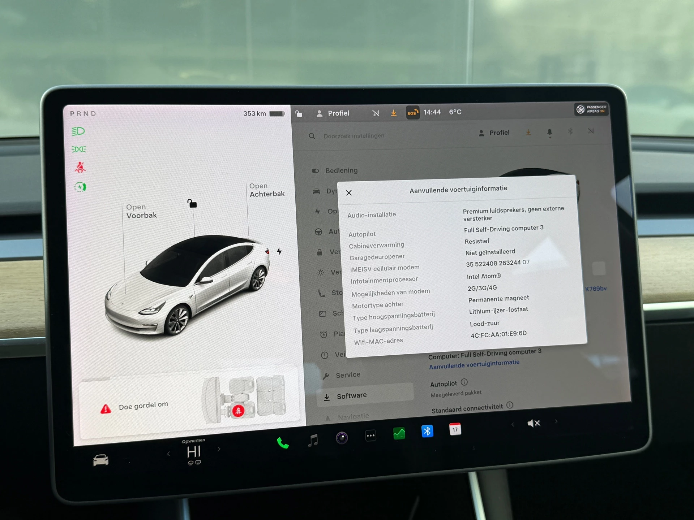Screen dimensions: 694x520
Task: Adjust the climate temperature HI control
Action: click(193, 452)
